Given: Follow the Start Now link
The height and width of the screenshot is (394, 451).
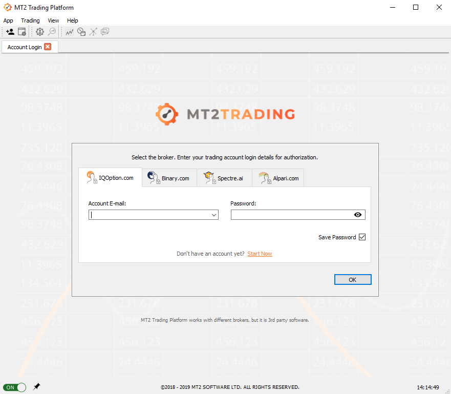Looking at the screenshot, I should 260,254.
